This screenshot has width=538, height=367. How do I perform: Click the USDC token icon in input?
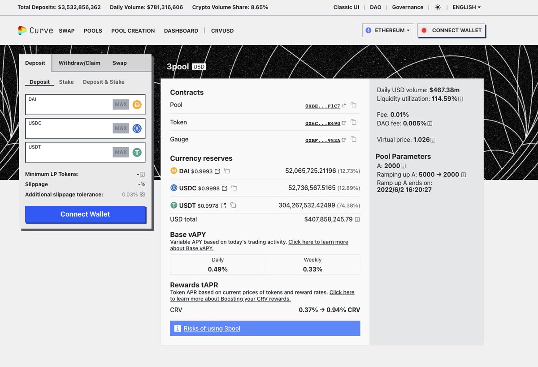tap(137, 128)
